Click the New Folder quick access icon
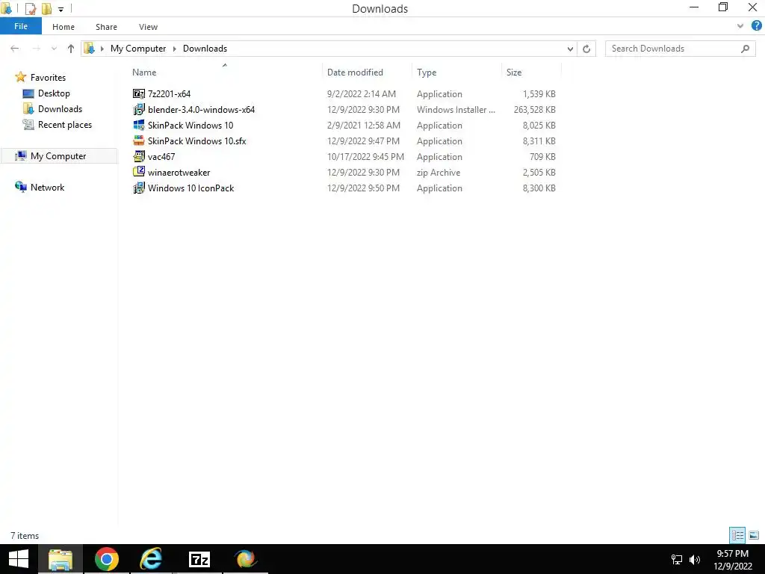765x574 pixels. click(x=46, y=9)
